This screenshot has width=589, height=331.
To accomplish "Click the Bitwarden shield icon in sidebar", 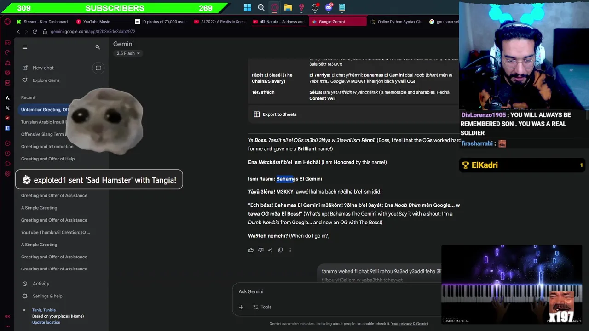I will click(7, 128).
